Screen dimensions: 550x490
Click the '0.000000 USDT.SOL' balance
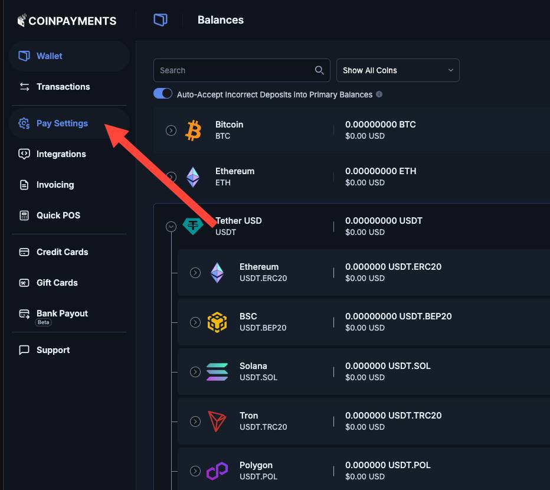point(388,366)
